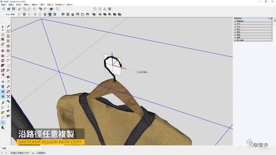Open the 延伸程式 menu
This screenshot has width=276, height=155.
pos(60,5)
